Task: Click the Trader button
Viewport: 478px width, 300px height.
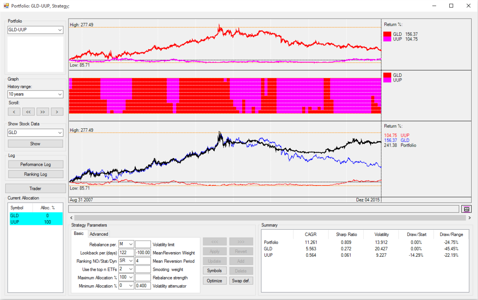Action: click(35, 188)
